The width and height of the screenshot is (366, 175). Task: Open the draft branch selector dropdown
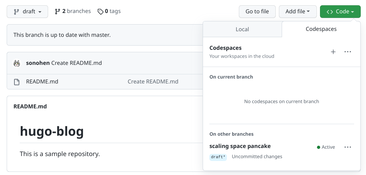[28, 12]
